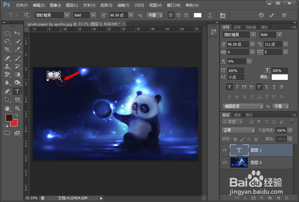This screenshot has height=202, width=299.
Task: Center align text in options bar
Action: coord(178,15)
